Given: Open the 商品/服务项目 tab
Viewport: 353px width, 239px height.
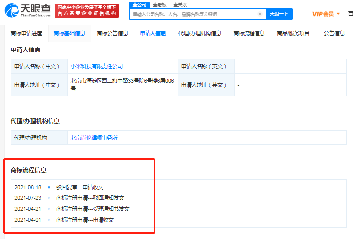Looking at the screenshot, I should (293, 33).
